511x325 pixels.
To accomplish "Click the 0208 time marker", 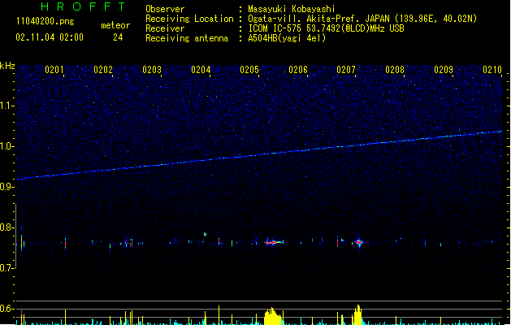I will click(x=395, y=70).
